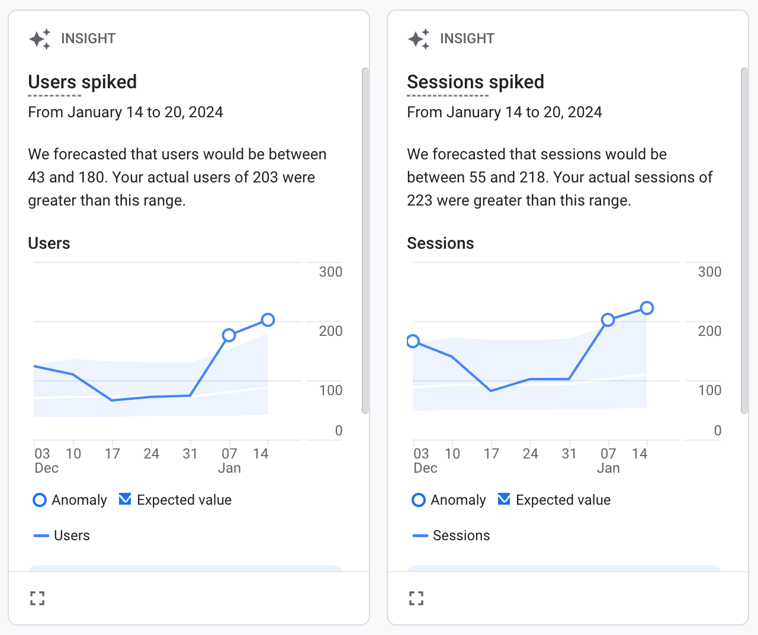The width and height of the screenshot is (758, 635).
Task: Click the sparkle icon on Sessions insight
Action: [x=419, y=39]
